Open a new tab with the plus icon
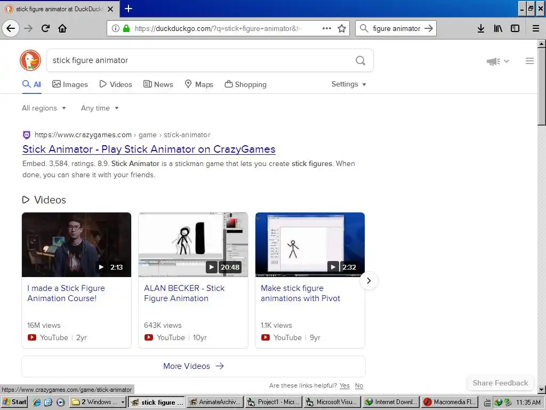Image resolution: width=546 pixels, height=410 pixels. point(129,9)
